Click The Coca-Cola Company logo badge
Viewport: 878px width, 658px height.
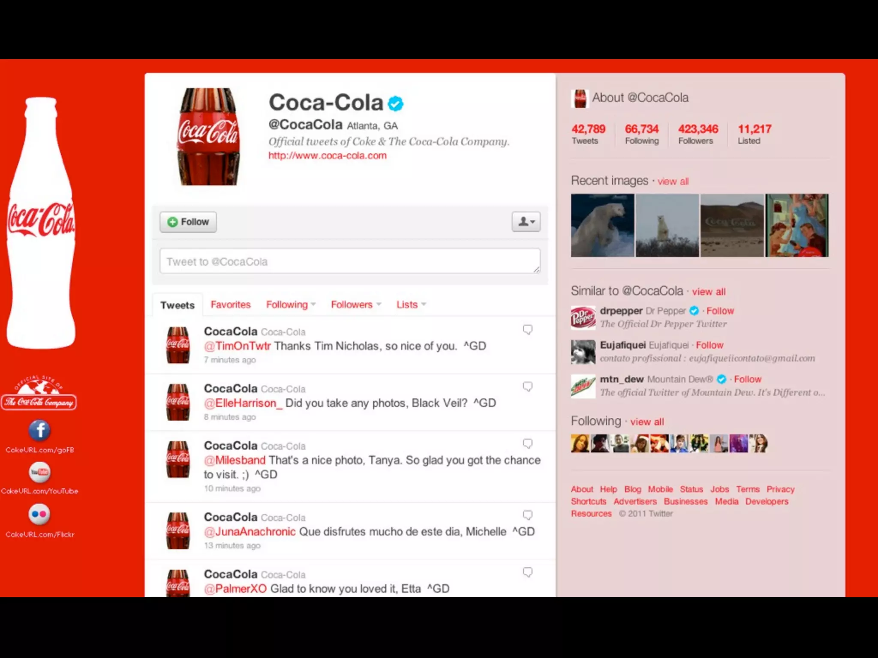point(39,393)
